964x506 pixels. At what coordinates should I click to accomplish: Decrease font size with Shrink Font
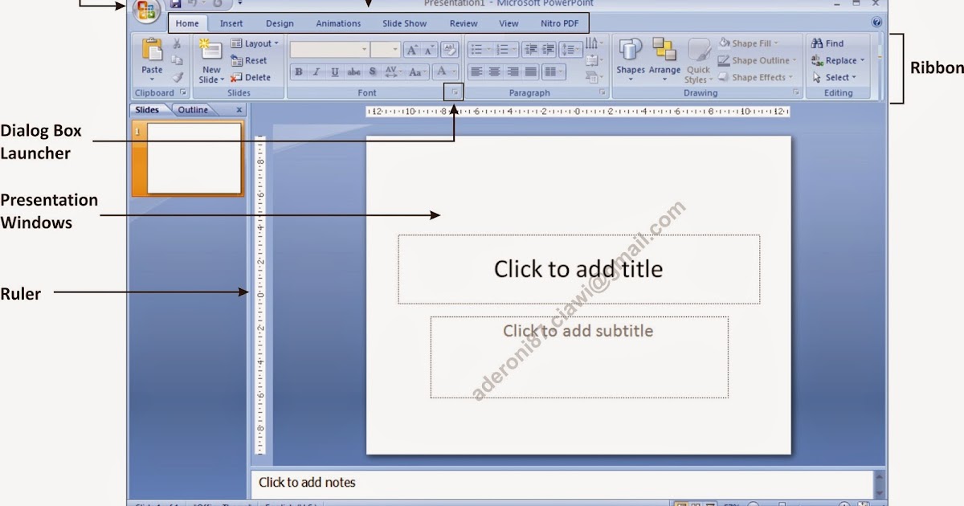(430, 50)
